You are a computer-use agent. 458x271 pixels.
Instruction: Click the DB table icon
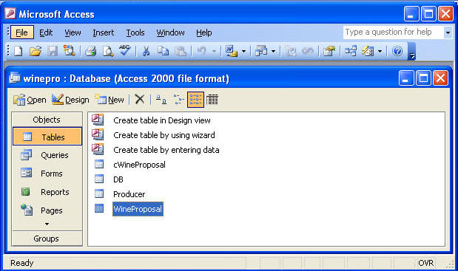(x=99, y=179)
